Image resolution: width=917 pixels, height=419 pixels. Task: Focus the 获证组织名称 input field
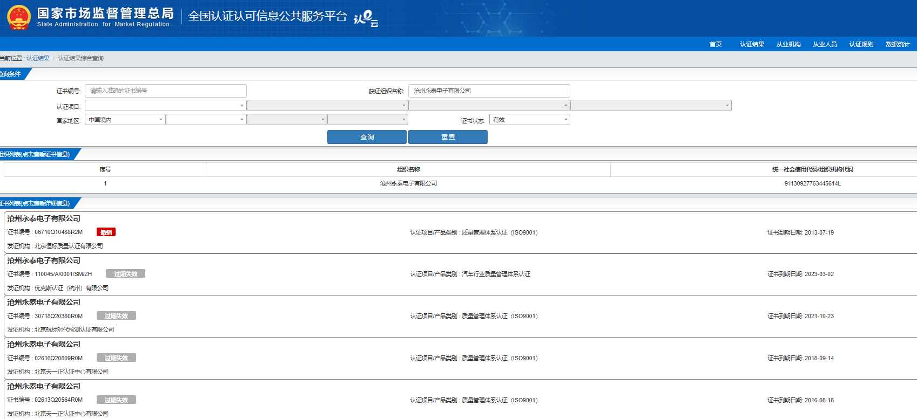(489, 91)
